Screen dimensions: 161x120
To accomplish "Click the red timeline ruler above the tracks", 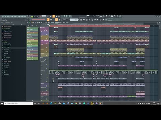I will coord(100,26).
